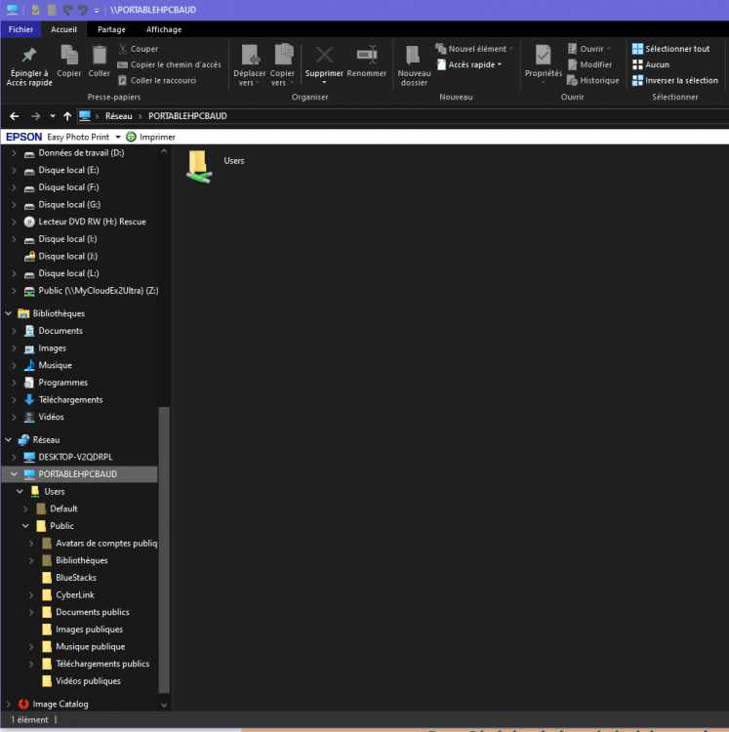
Task: Click the Renommer icon
Action: [367, 55]
